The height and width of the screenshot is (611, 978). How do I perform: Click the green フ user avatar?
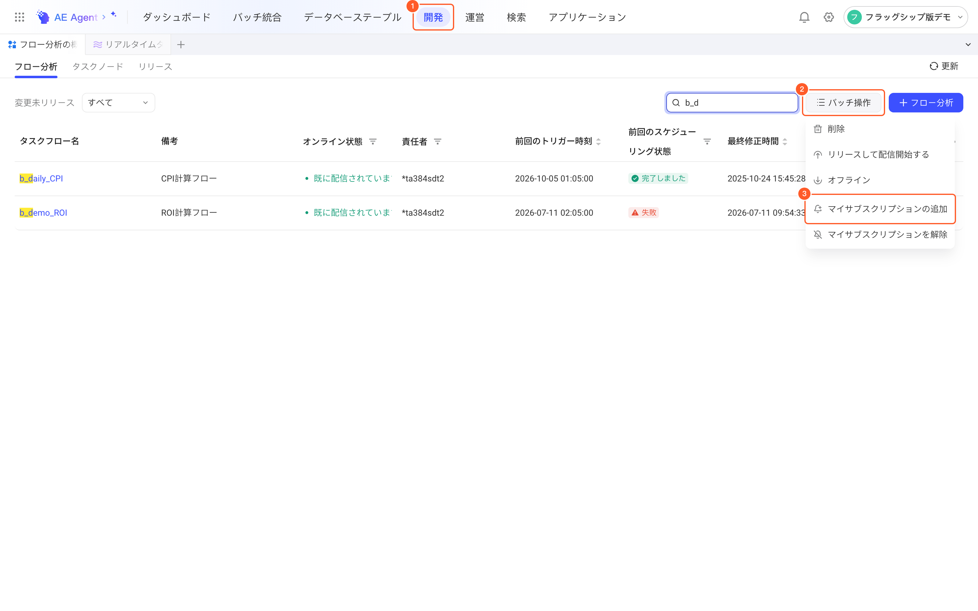854,17
